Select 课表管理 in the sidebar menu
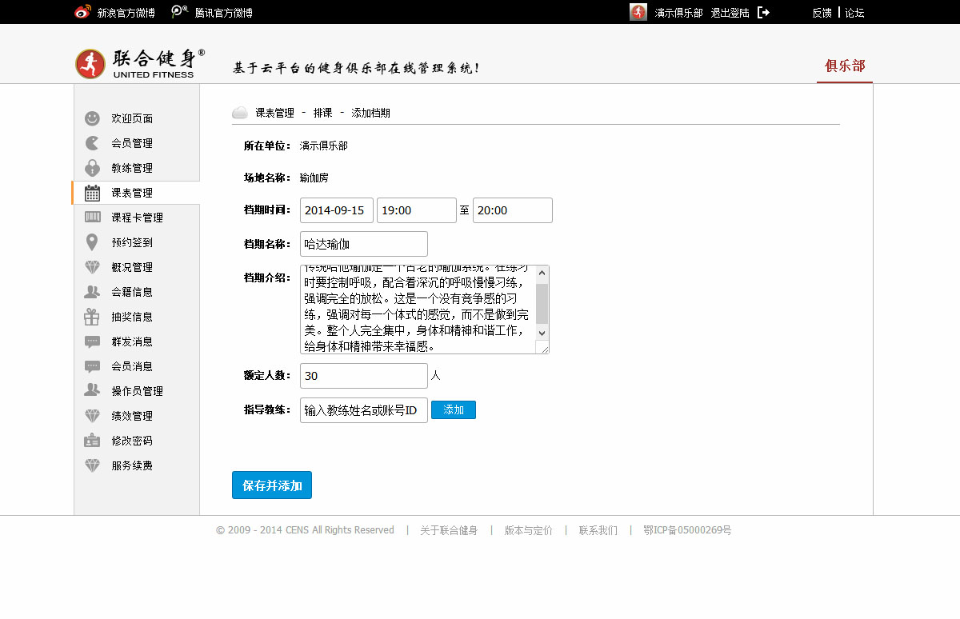This screenshot has height=619, width=960. (132, 193)
